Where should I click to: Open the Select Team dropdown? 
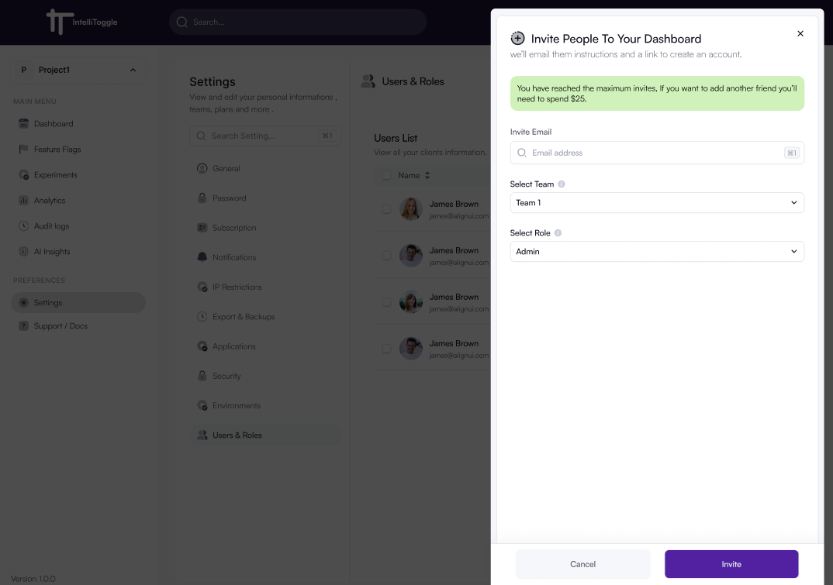[657, 202]
